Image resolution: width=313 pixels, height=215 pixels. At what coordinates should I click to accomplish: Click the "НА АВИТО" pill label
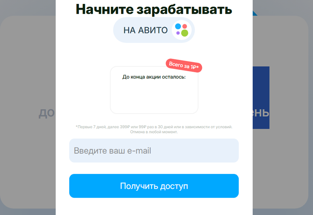[x=154, y=30]
